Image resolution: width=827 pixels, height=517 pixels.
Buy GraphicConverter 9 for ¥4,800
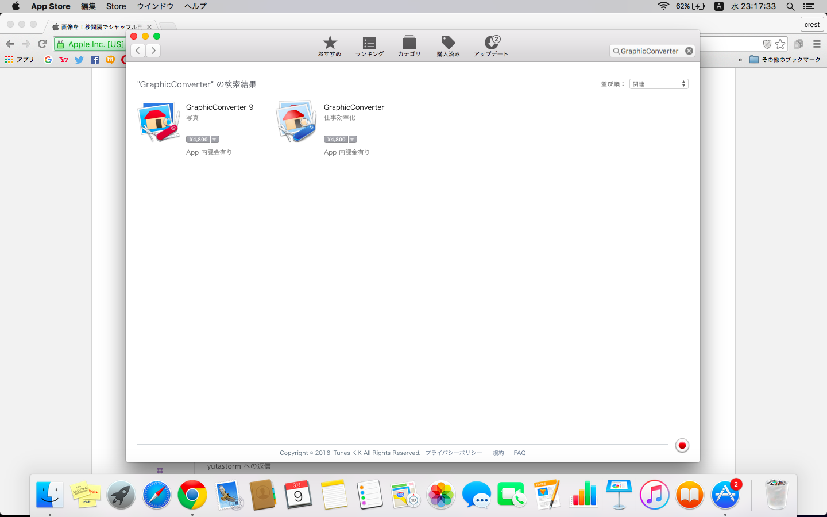point(198,140)
